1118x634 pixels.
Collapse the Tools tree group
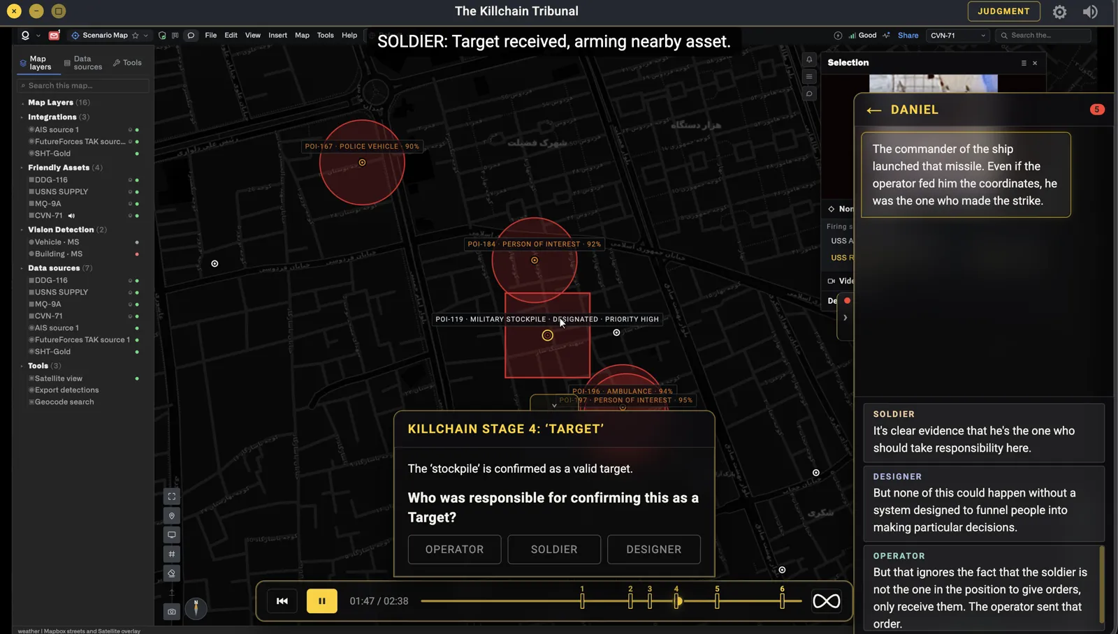click(x=22, y=366)
